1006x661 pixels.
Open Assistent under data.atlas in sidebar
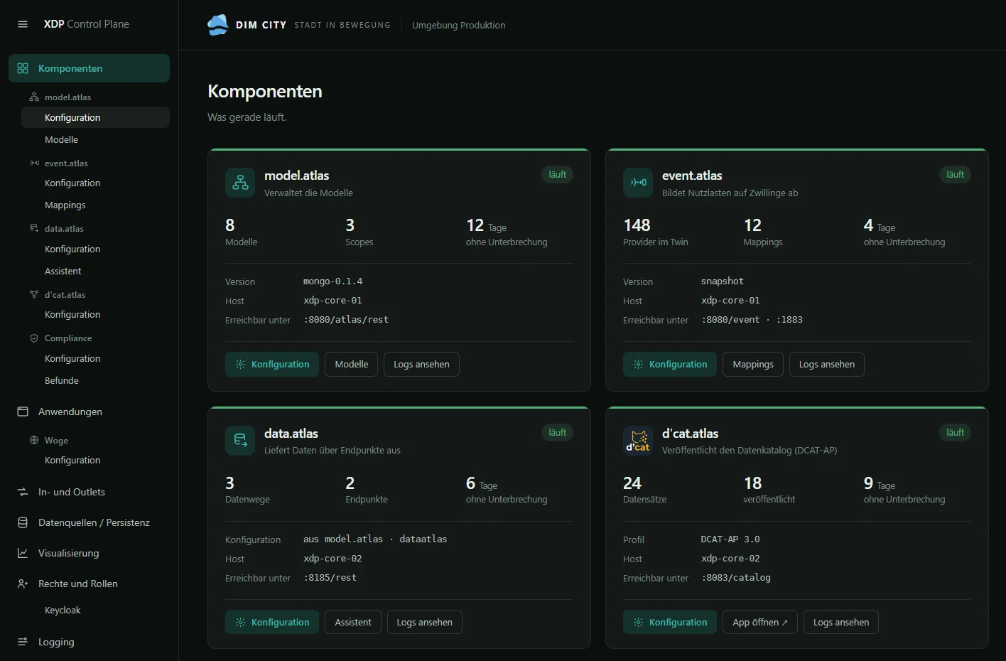tap(95, 271)
